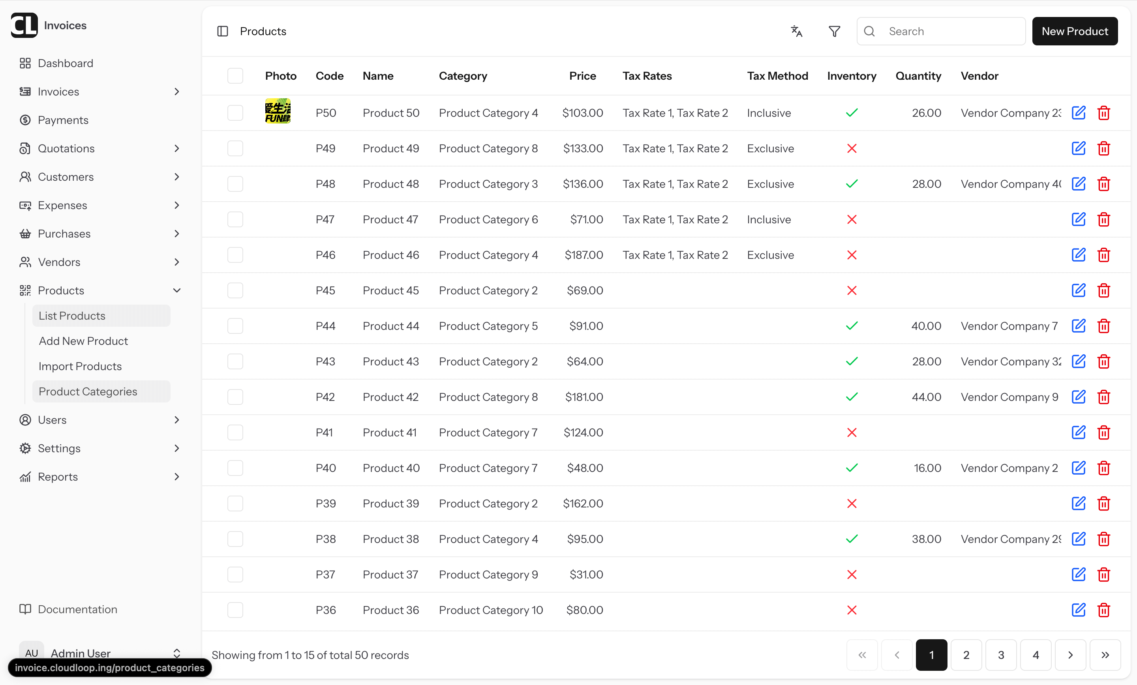
Task: Go to next page arrow
Action: tap(1070, 655)
